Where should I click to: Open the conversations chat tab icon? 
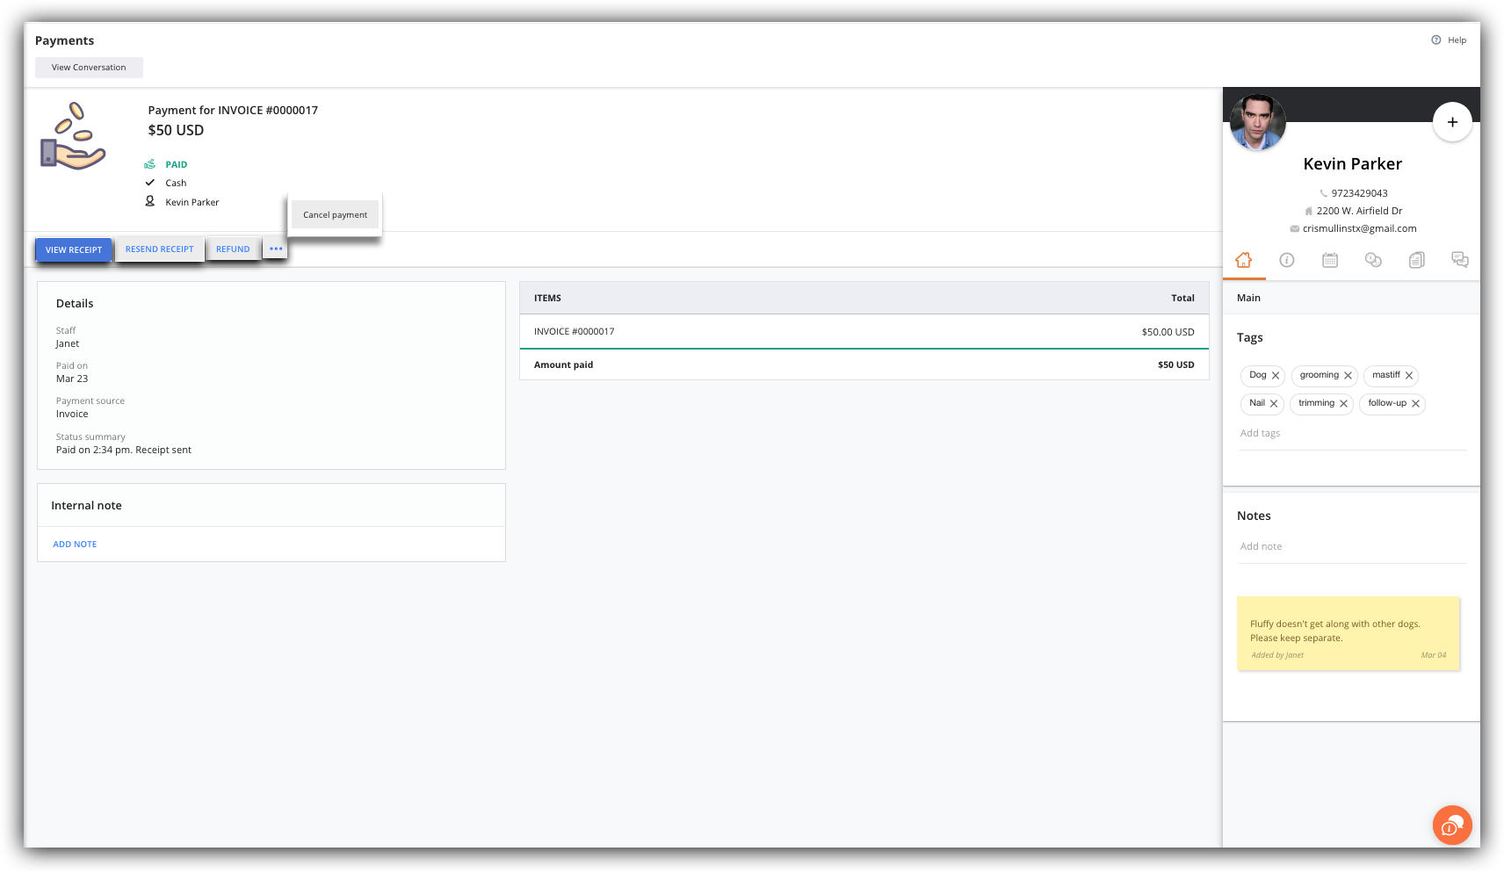click(x=1460, y=260)
